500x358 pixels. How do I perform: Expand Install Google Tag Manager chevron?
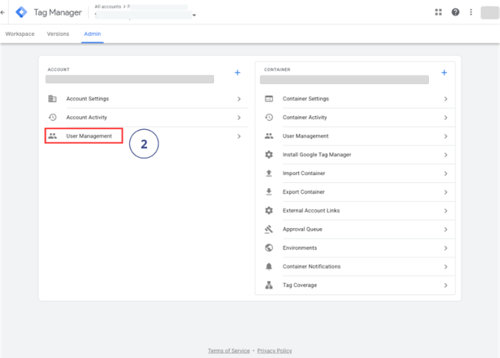click(x=446, y=154)
